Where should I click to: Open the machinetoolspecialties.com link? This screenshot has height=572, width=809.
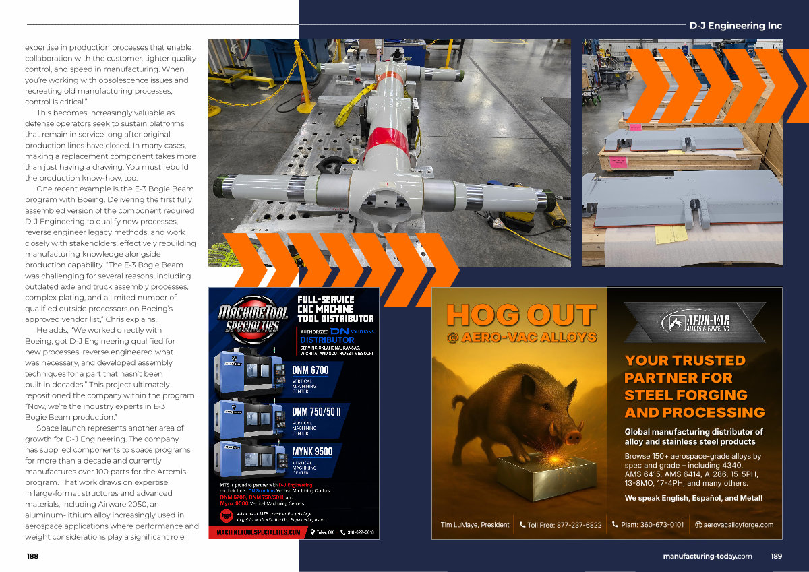259,532
